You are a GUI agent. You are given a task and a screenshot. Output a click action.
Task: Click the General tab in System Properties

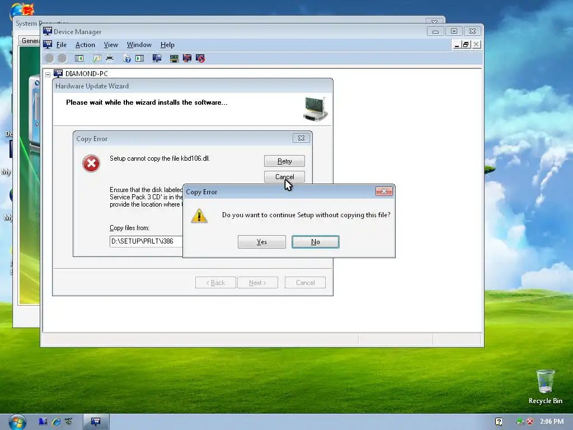tap(30, 40)
